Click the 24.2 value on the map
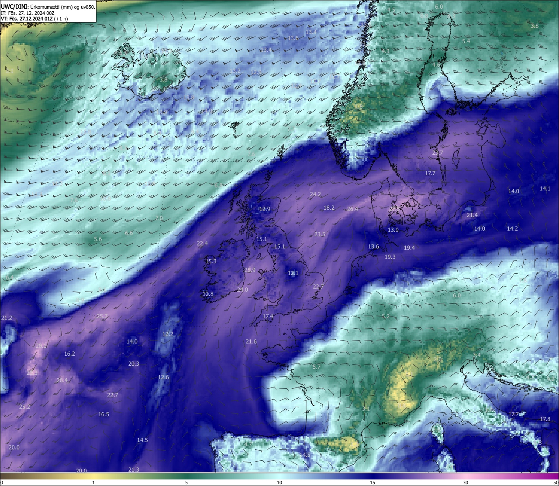Image resolution: width=559 pixels, height=486 pixels. pos(315,194)
